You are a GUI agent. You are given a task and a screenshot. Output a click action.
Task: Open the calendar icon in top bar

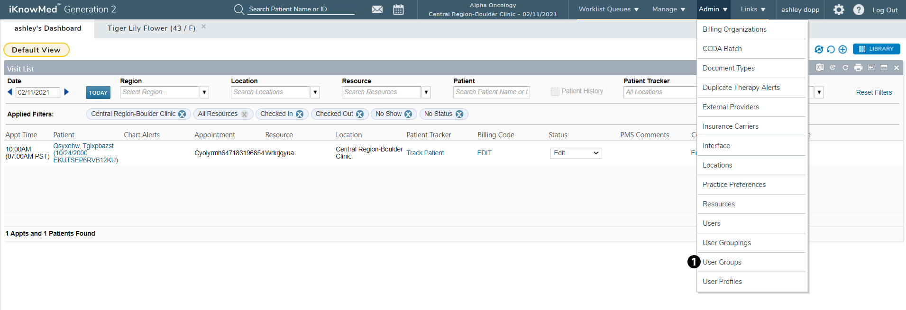398,9
